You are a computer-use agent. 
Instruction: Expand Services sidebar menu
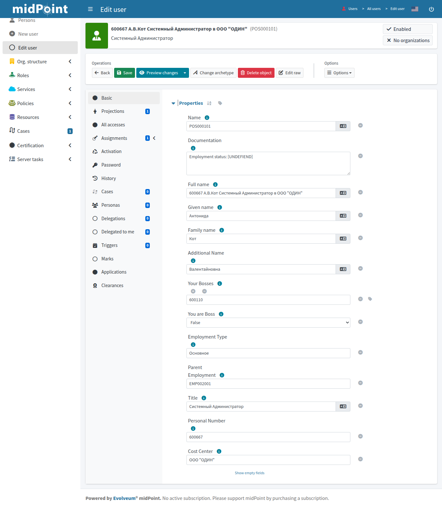coord(40,89)
